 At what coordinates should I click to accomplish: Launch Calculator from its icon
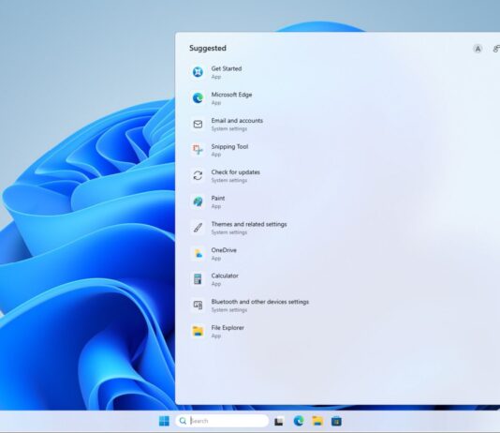tap(198, 279)
